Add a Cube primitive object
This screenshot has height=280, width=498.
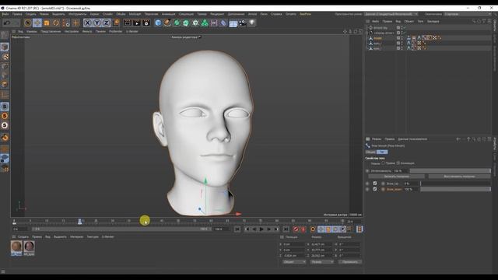coord(158,23)
